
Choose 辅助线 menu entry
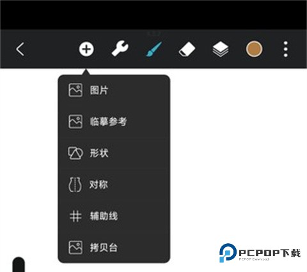[x=114, y=216]
